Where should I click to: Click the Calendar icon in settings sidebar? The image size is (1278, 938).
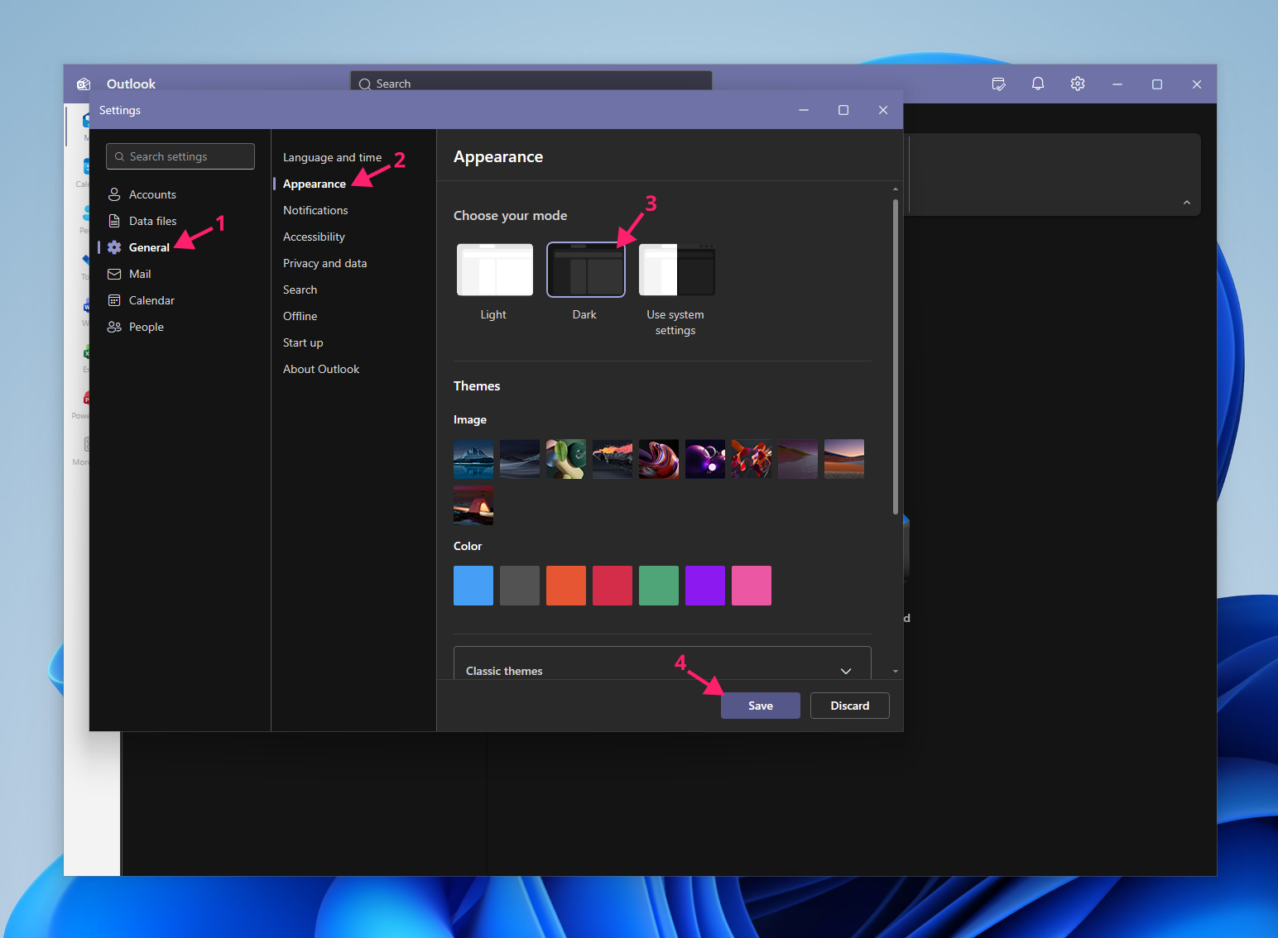(114, 300)
